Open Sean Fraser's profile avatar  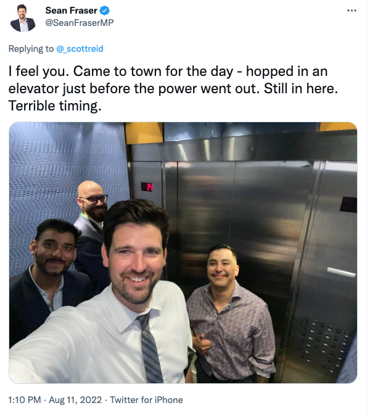click(23, 18)
